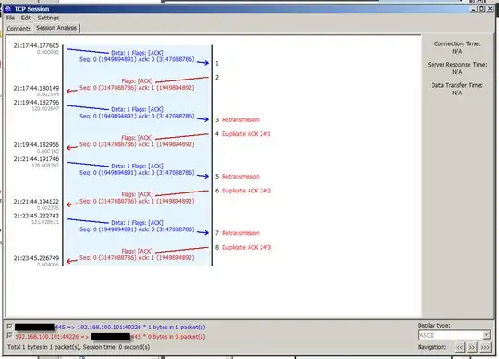Select the Retransmission label on packet 3
Image resolution: width=499 pixels, height=359 pixels.
240,119
